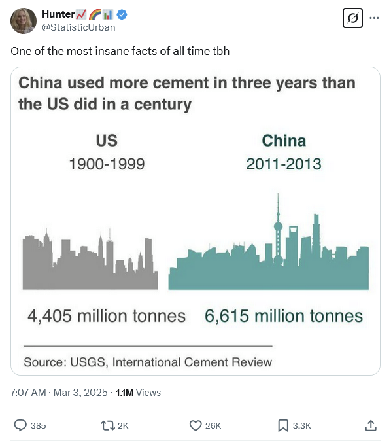Image resolution: width=391 pixels, height=441 pixels.
Task: Click the 7:07 AM Mar 3, 2025 timestamp
Action: tap(59, 393)
